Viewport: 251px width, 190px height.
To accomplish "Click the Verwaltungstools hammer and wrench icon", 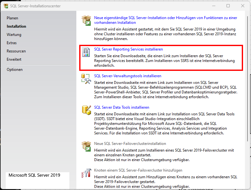I will pos(86,79).
